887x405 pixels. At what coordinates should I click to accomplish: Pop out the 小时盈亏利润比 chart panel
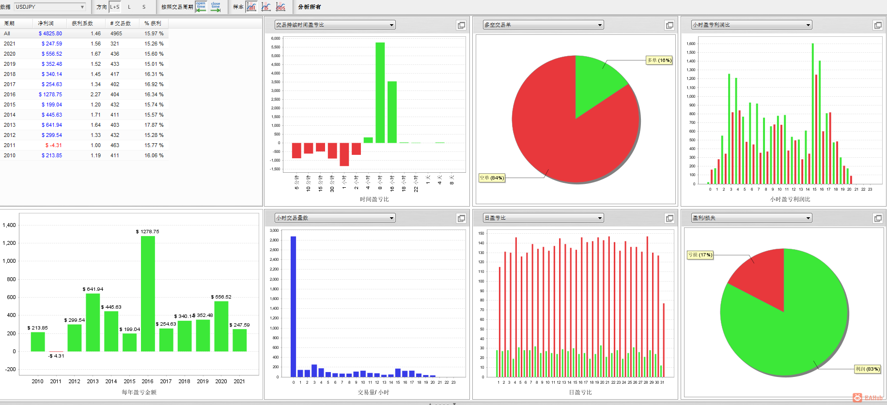pyautogui.click(x=878, y=25)
